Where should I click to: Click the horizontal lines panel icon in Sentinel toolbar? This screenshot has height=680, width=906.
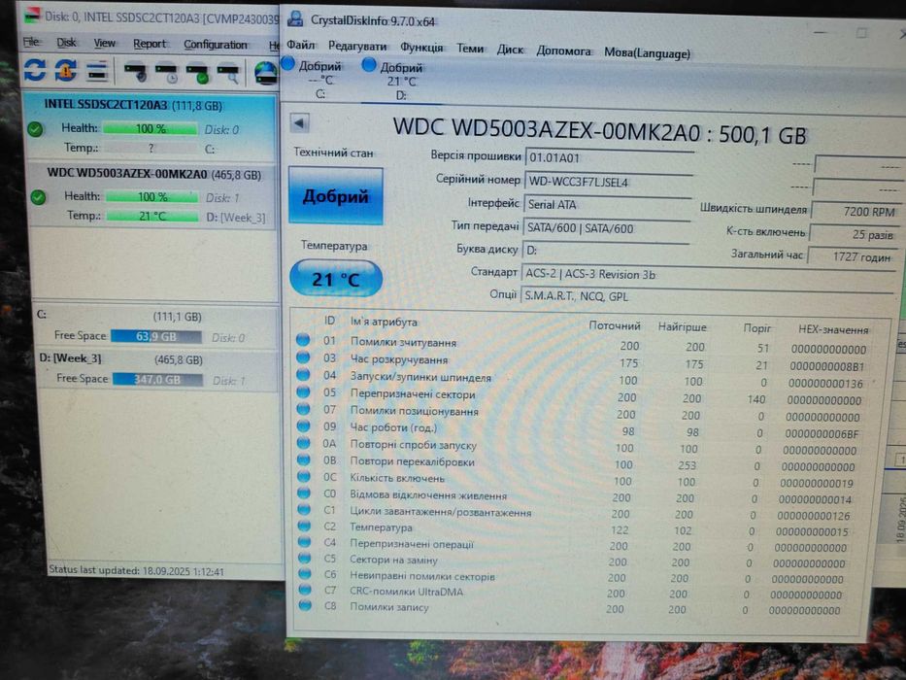tap(97, 72)
